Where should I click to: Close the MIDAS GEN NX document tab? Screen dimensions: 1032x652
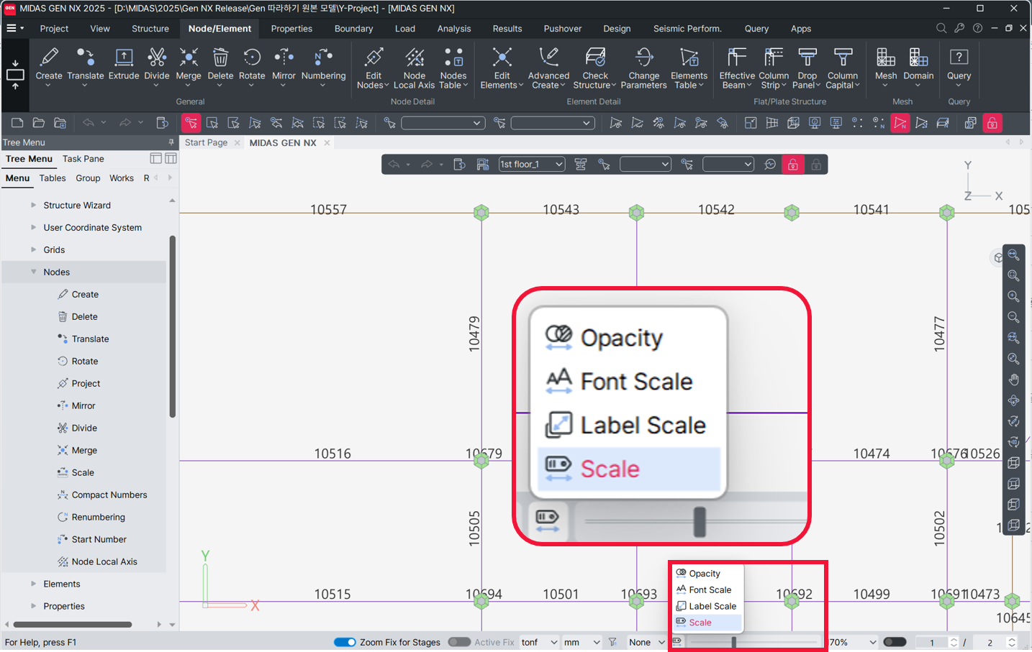(x=327, y=142)
